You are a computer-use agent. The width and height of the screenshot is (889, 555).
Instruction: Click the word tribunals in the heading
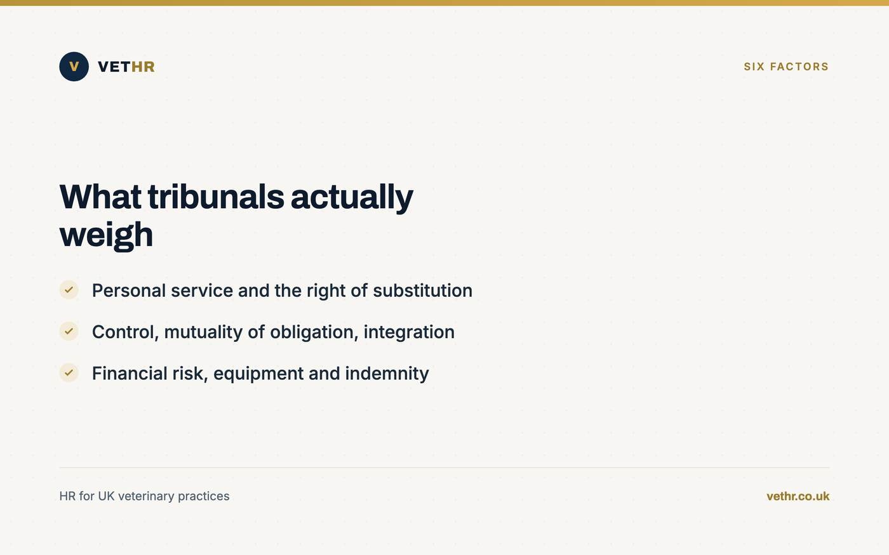point(216,197)
